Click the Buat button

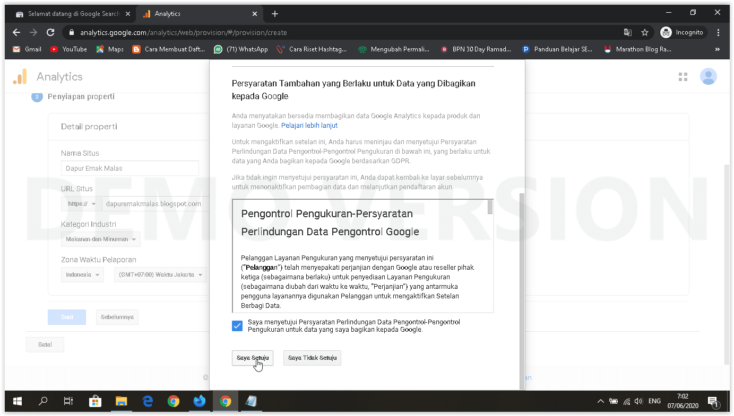[x=67, y=317]
